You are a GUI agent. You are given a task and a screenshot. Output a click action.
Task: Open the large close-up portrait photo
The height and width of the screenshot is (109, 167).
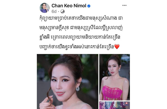(67, 81)
